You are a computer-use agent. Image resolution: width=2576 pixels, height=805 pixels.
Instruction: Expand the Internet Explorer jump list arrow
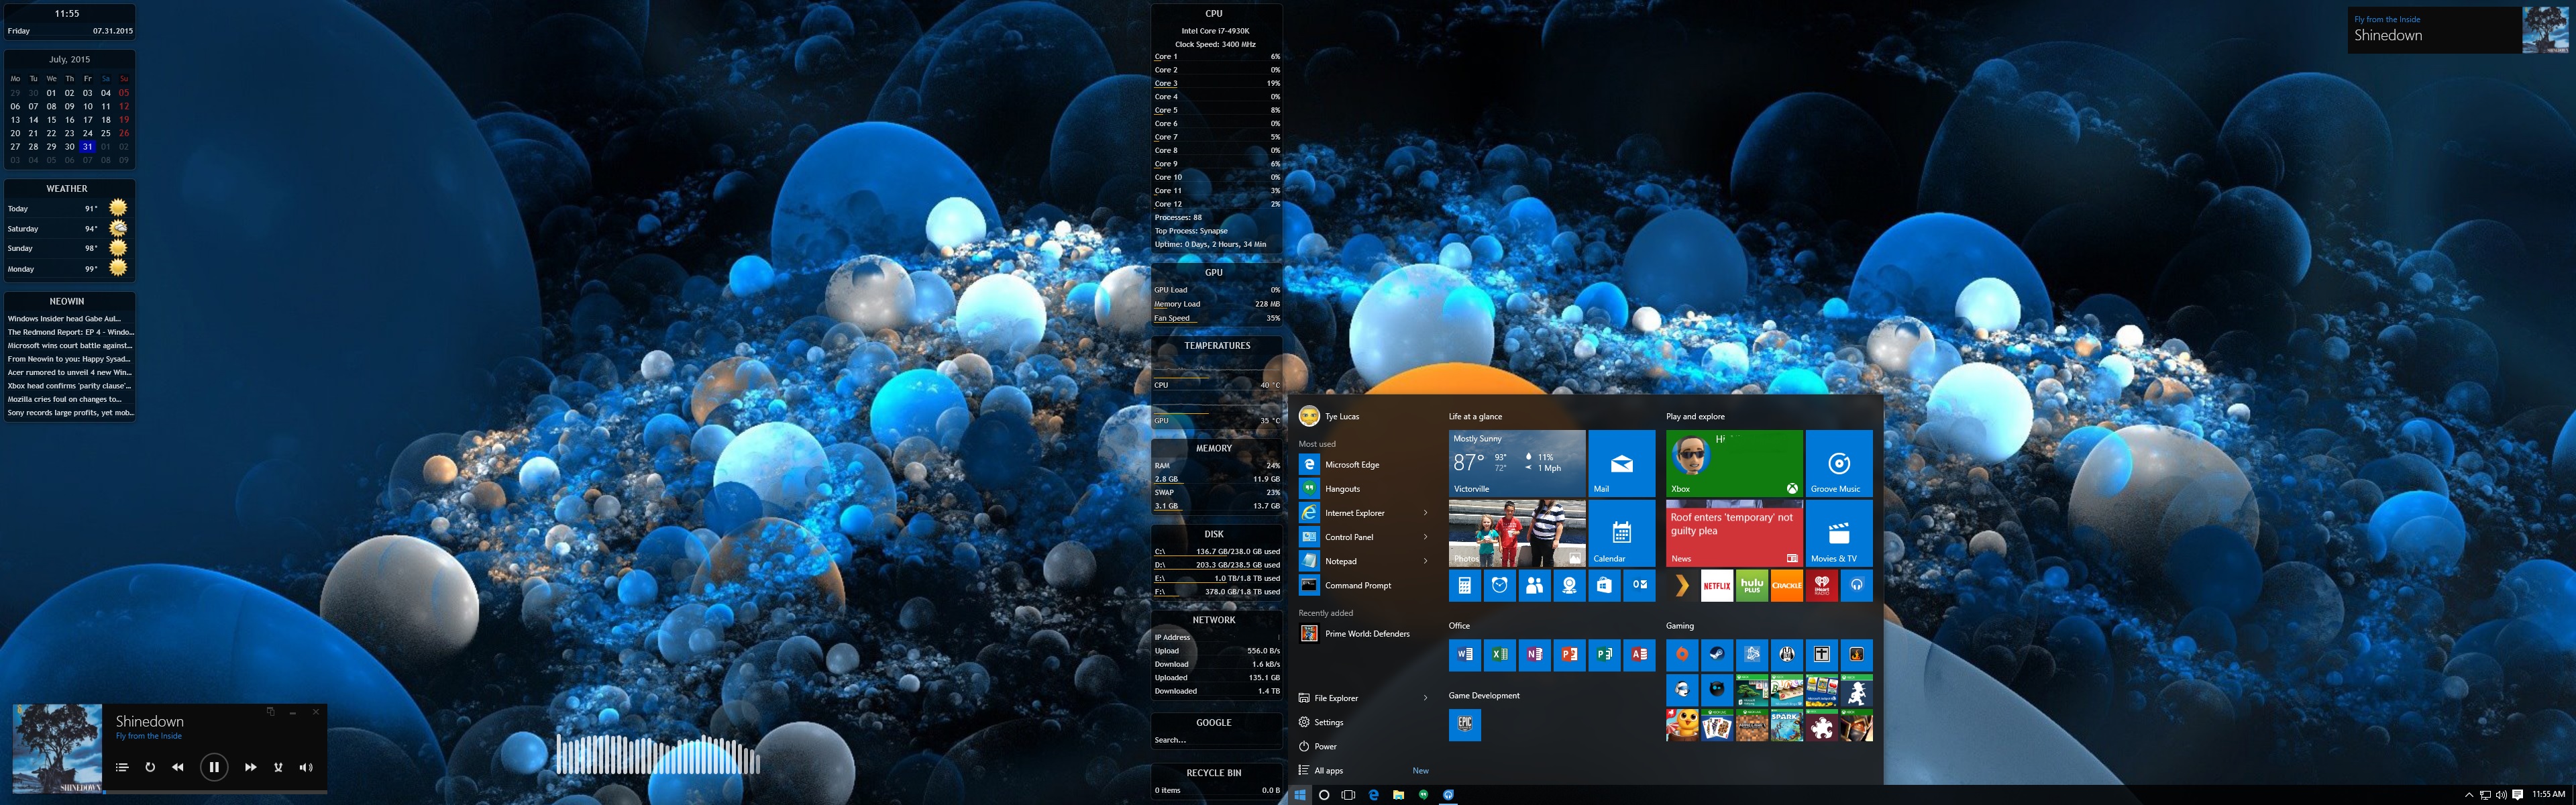click(x=1425, y=513)
